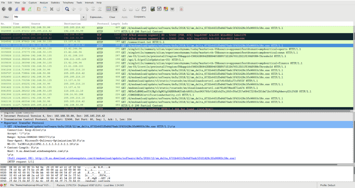Open the Full request URI link
Viewport: 355px width, 188px height.
click(x=121, y=158)
